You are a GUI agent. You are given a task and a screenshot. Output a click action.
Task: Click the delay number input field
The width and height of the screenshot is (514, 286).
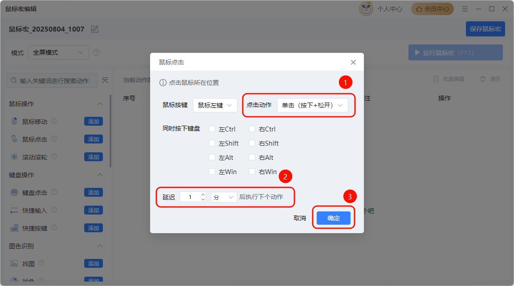pyautogui.click(x=190, y=197)
